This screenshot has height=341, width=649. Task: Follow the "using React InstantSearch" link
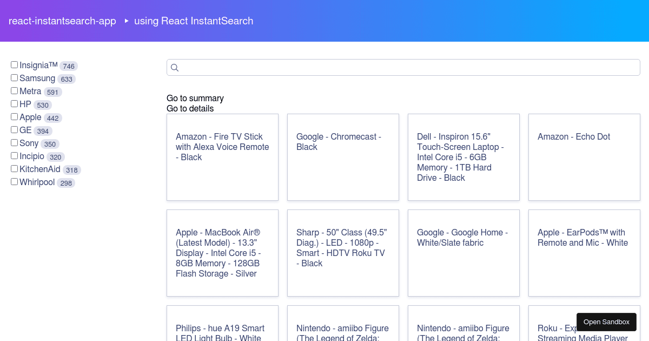[x=194, y=21]
